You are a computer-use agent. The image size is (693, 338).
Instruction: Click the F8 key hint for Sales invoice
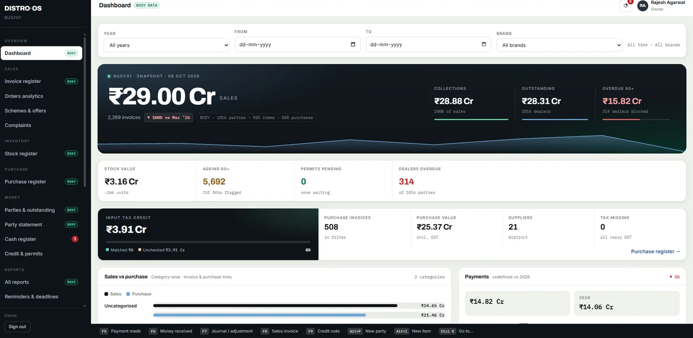click(265, 331)
